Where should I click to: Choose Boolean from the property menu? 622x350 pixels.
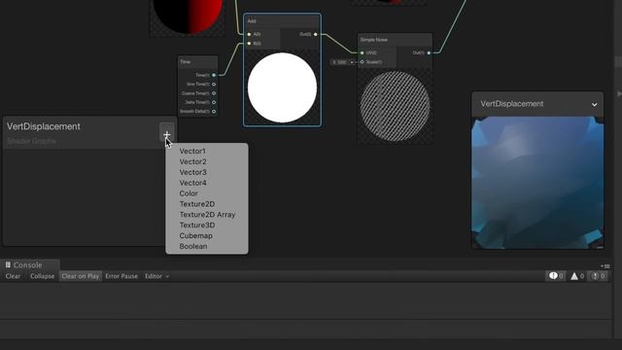point(193,246)
